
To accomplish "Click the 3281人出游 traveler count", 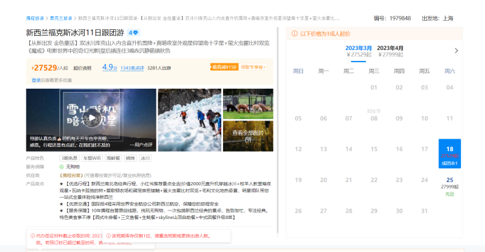I will coord(159,68).
